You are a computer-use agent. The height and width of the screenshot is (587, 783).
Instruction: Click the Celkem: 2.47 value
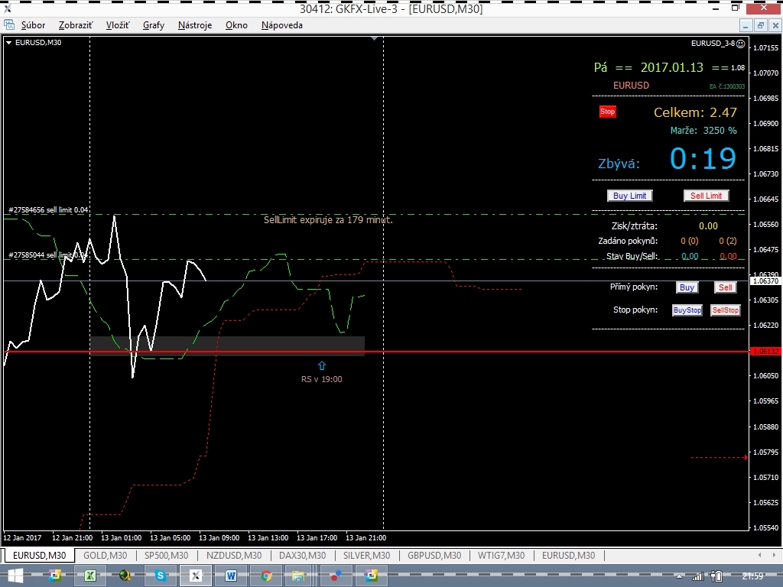[x=695, y=112]
